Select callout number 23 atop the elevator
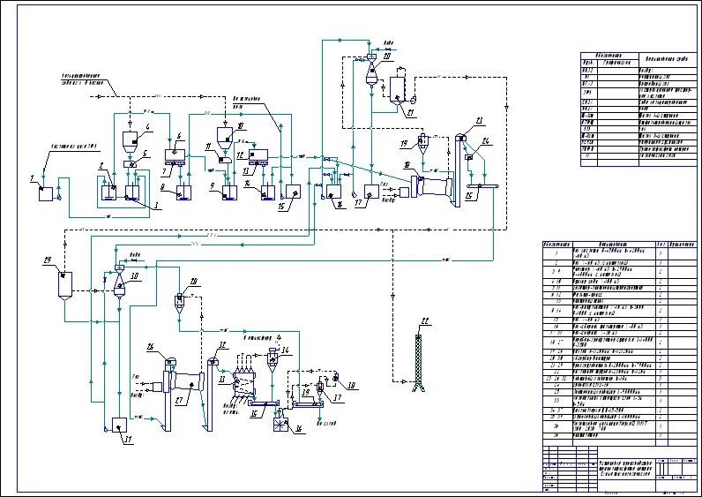Image resolution: width=702 pixels, height=497 pixels. [479, 120]
